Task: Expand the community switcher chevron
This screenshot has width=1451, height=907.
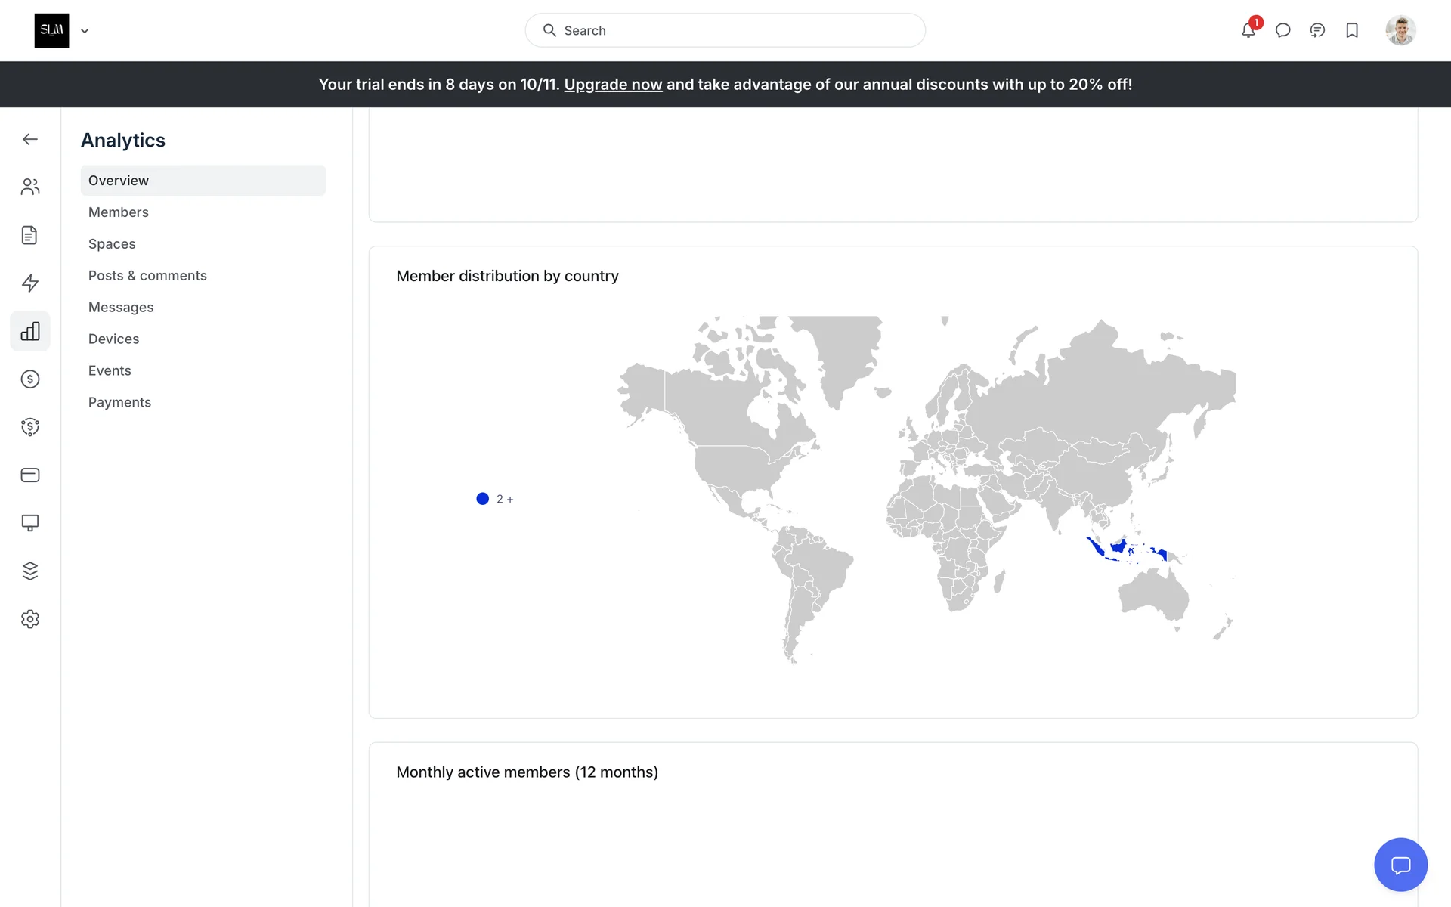Action: tap(85, 31)
